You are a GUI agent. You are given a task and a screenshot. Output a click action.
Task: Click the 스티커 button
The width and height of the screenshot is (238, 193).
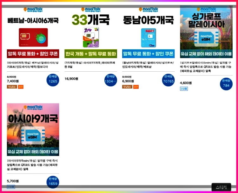tap(221, 187)
